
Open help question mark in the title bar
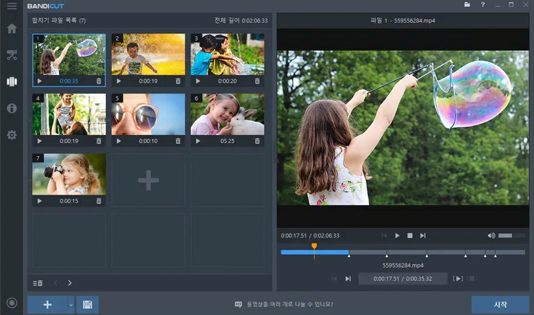[482, 5]
